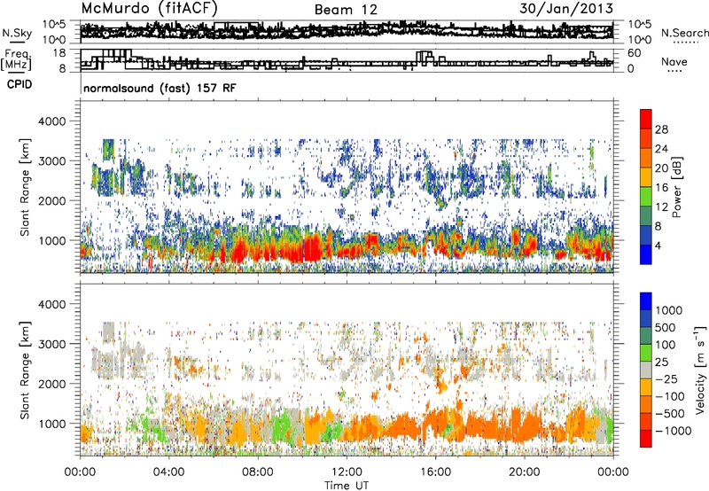Click the dotted line sample under Nave
The width and height of the screenshot is (709, 491).
tap(674, 72)
